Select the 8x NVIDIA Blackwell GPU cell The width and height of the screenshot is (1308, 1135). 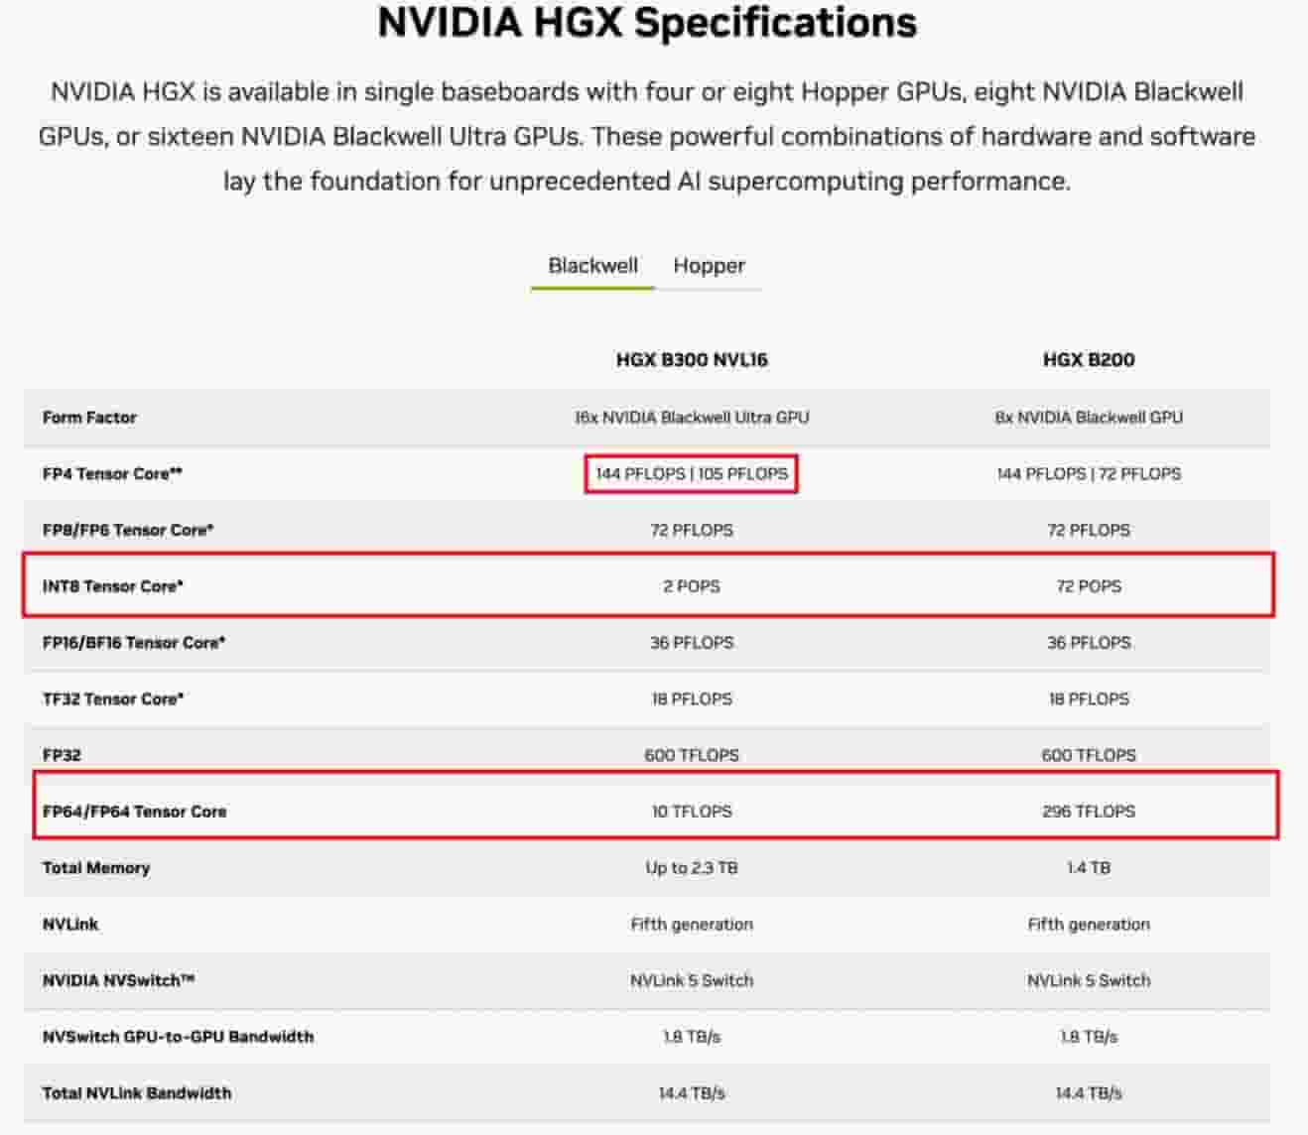click(x=1089, y=418)
